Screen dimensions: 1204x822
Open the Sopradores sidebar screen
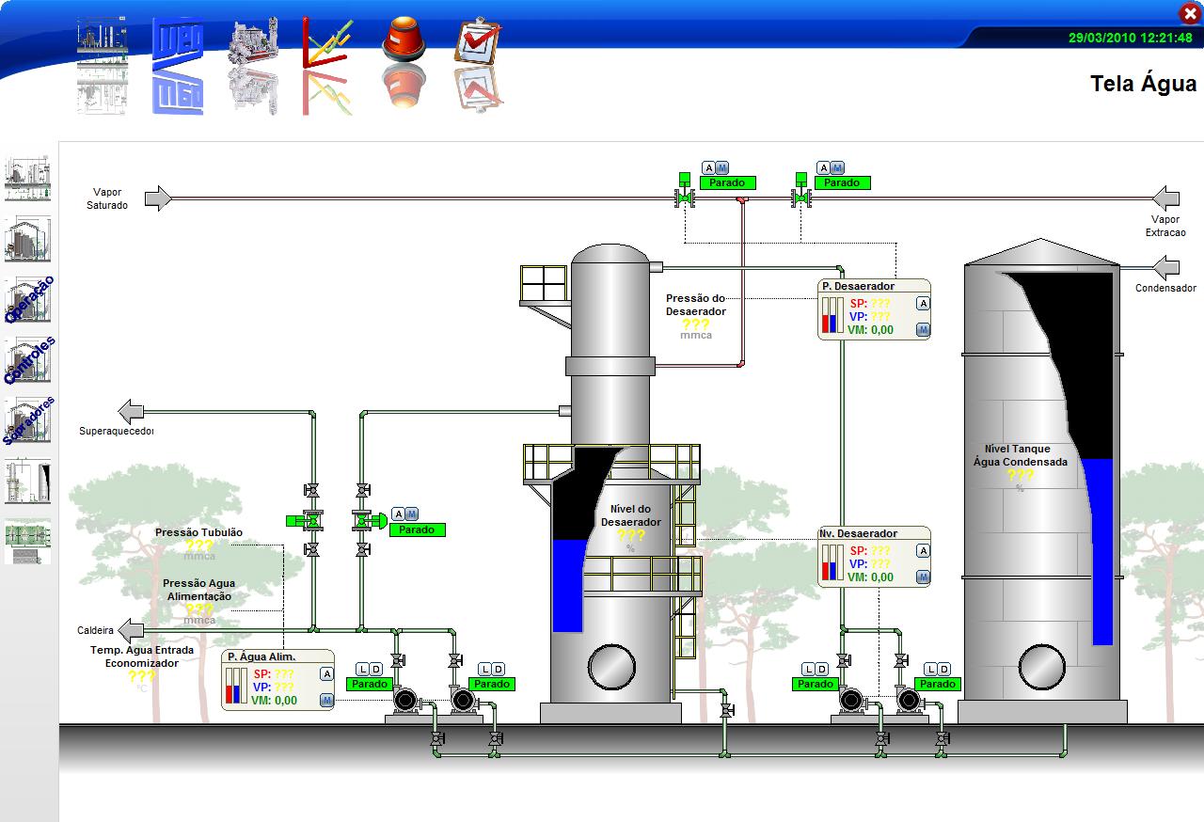pos(28,419)
